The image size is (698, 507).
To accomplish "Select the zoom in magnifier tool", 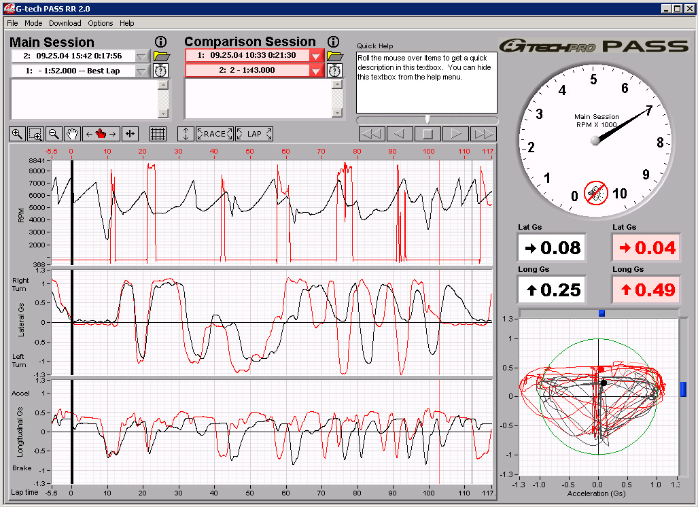I will tap(17, 134).
